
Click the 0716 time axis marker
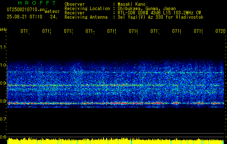pos(133,31)
